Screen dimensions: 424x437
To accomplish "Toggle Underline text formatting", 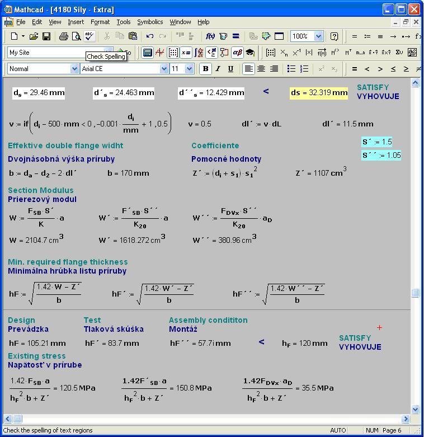I will [230, 69].
